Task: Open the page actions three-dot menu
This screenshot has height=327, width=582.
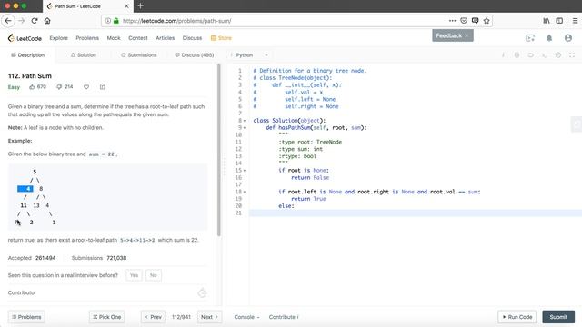Action: click(452, 21)
